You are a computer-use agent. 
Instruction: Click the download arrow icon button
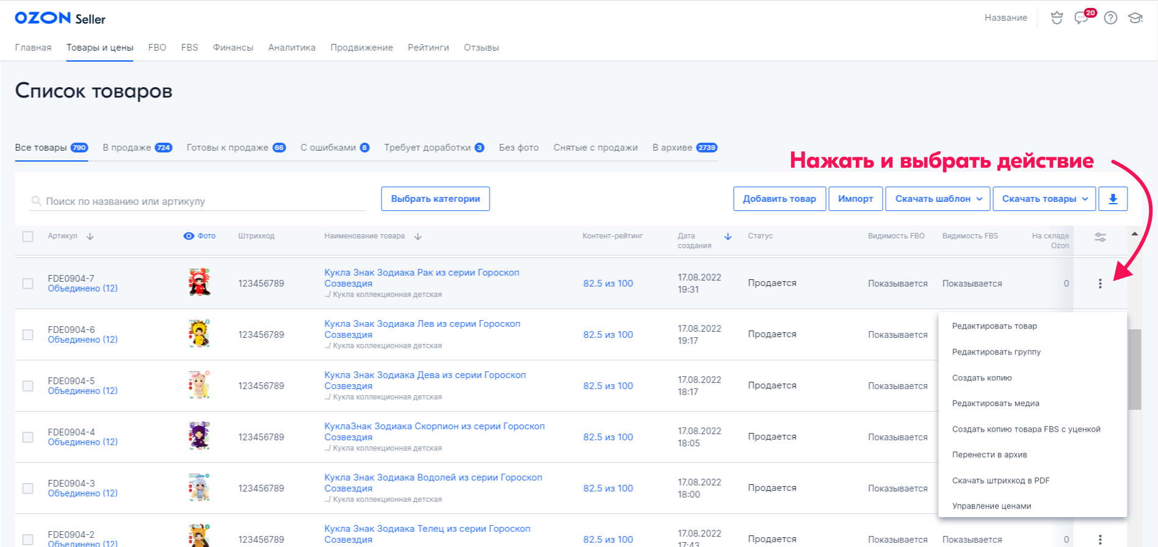(x=1112, y=199)
